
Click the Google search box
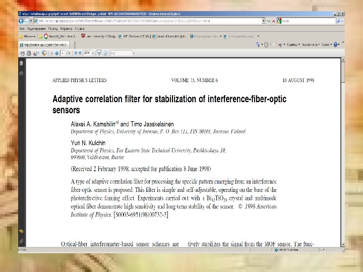(306, 21)
